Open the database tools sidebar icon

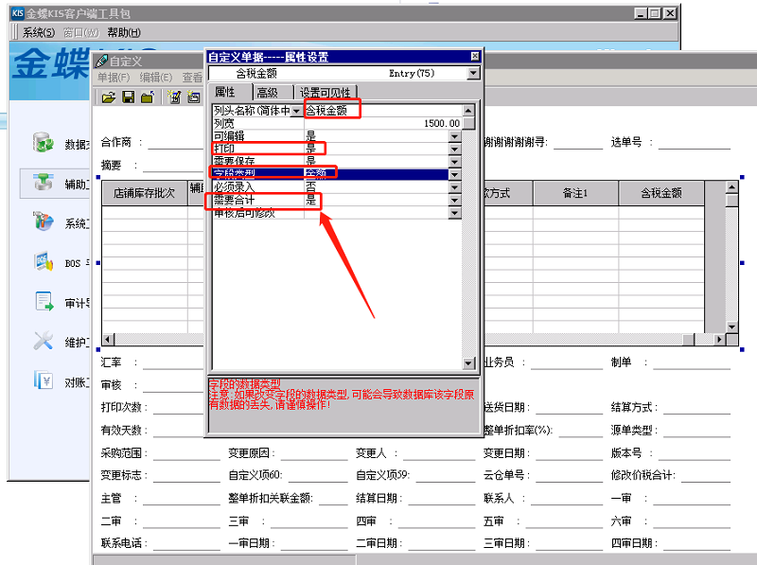[x=44, y=144]
